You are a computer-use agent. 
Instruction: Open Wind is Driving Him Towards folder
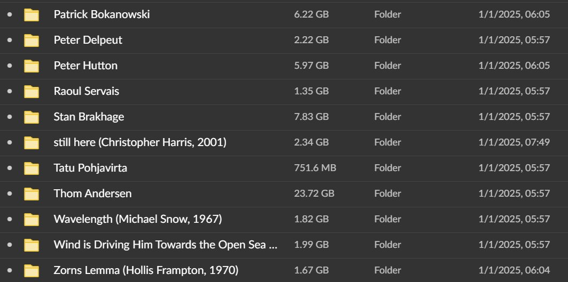tap(166, 245)
